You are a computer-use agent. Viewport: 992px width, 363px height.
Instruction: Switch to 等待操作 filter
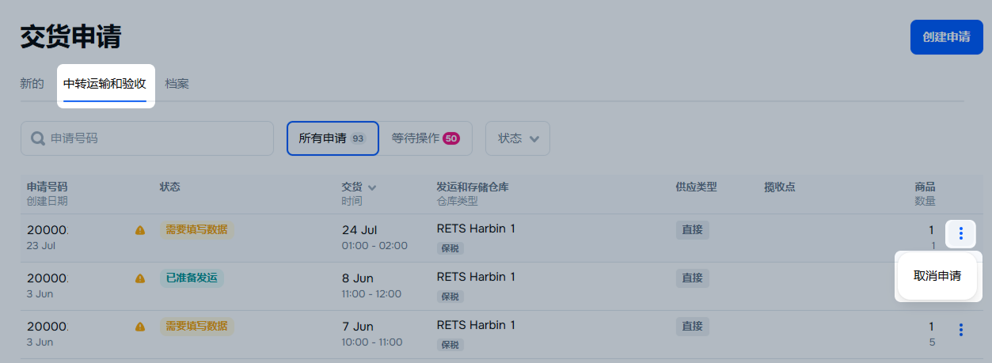(x=425, y=138)
